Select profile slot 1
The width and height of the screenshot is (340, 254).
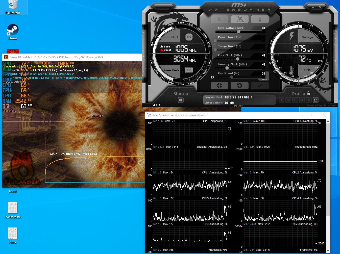pos(281,100)
